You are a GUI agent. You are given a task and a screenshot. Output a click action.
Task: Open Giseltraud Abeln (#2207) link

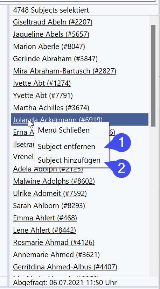tap(53, 22)
